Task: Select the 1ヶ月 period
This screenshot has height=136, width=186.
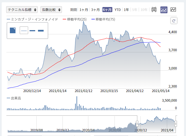Action: (x=84, y=10)
